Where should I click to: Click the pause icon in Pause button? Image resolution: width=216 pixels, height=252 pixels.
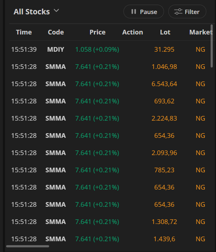(134, 12)
